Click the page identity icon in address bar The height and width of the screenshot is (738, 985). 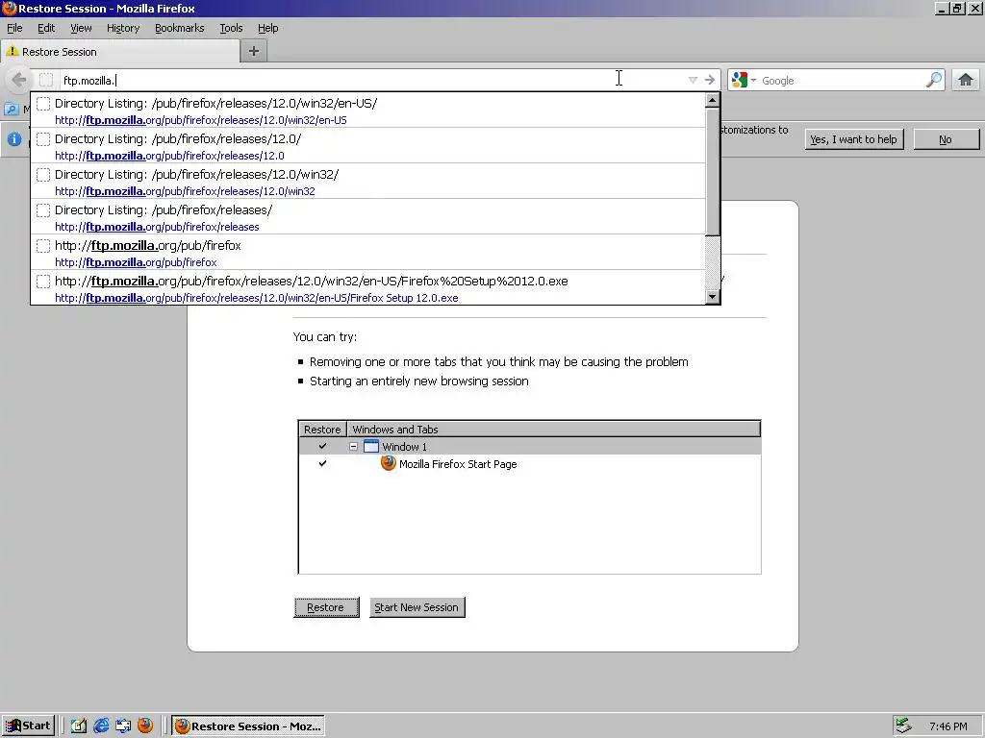click(x=46, y=81)
